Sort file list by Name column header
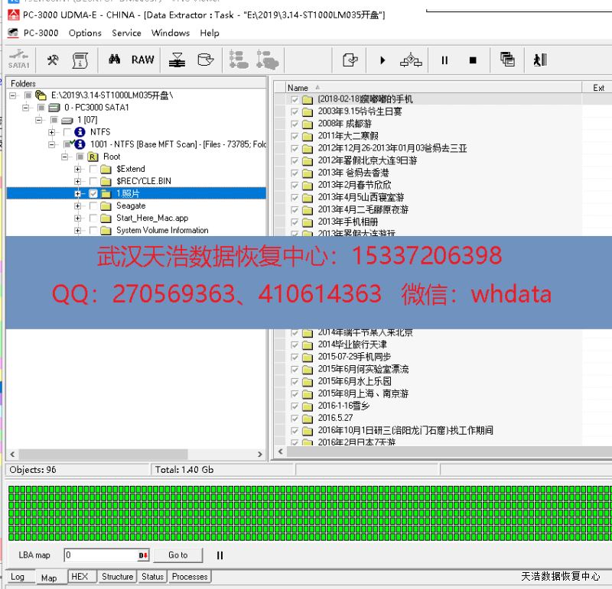The height and width of the screenshot is (589, 612). pyautogui.click(x=298, y=88)
